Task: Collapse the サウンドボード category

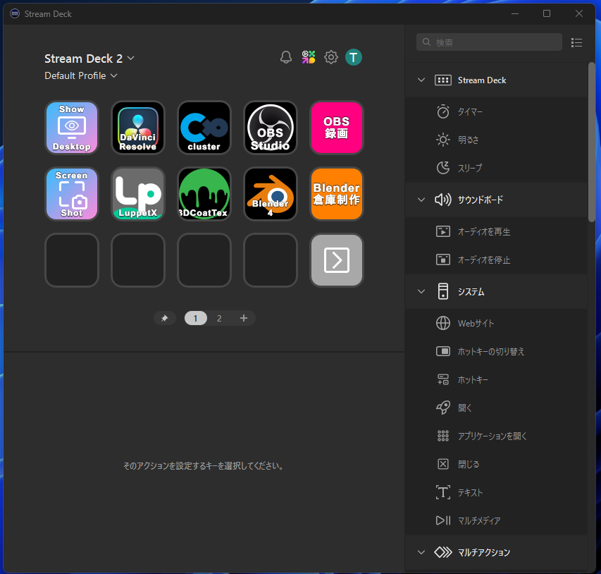Action: point(421,200)
